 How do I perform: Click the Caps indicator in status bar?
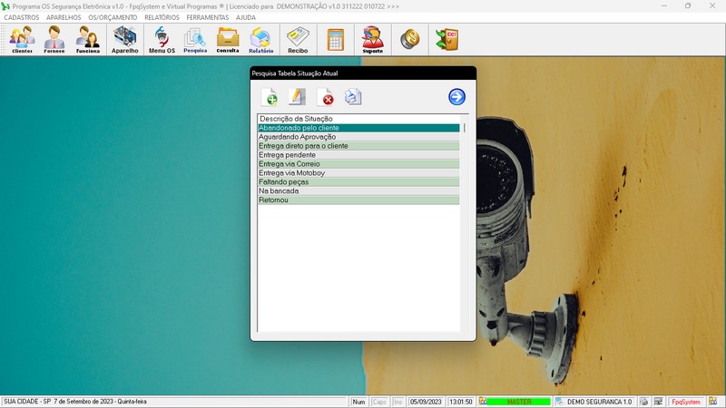(x=379, y=402)
